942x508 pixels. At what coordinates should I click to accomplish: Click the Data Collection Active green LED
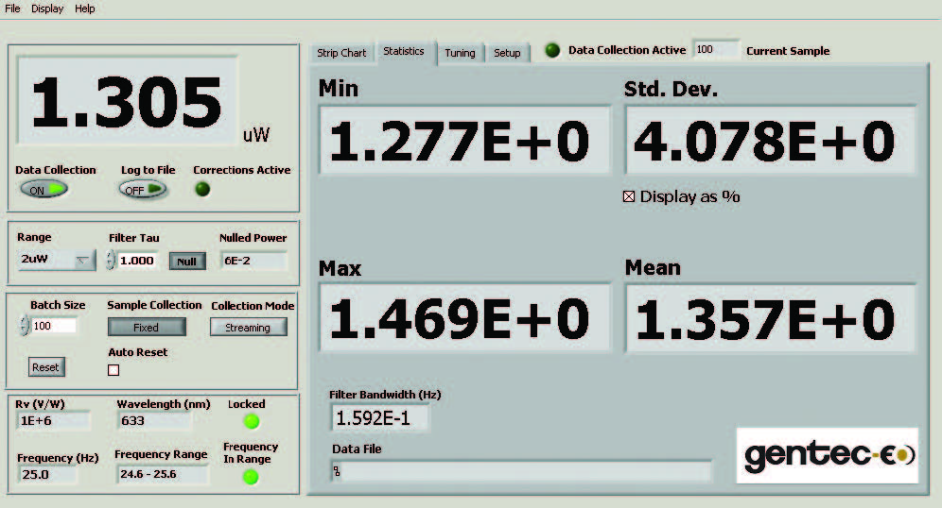552,50
